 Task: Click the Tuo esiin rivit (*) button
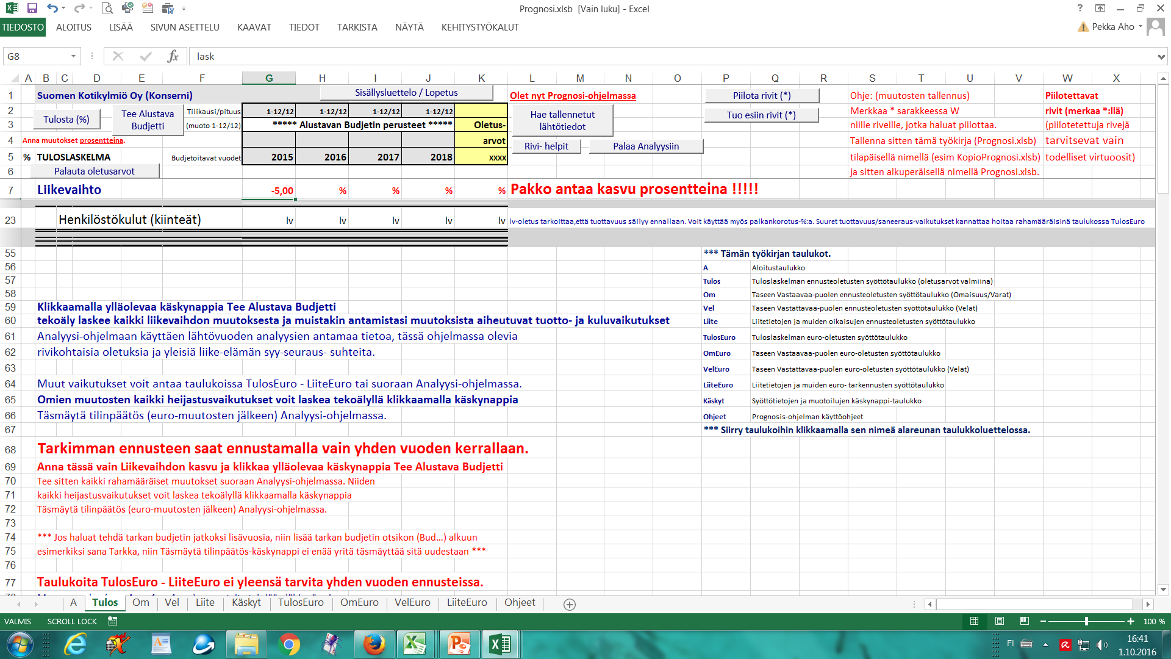(x=761, y=115)
